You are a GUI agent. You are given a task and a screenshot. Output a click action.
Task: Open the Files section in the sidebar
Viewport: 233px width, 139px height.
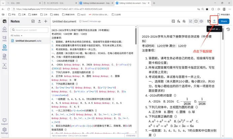4,39
